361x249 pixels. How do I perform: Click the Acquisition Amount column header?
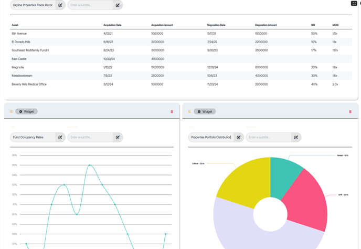[162, 25]
